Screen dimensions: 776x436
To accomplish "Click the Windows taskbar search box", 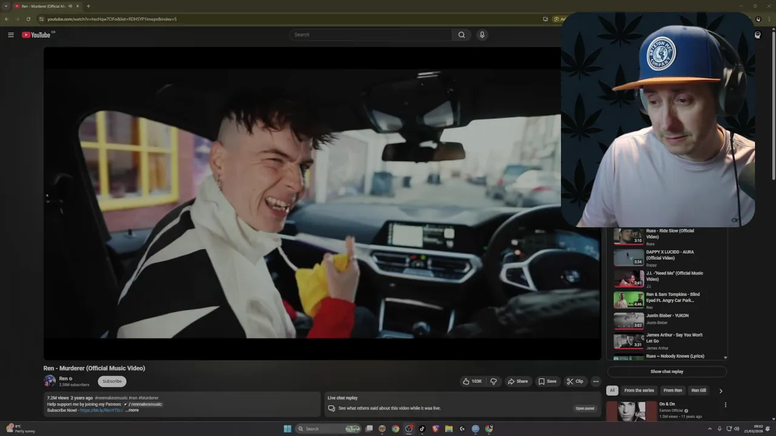I will click(328, 429).
